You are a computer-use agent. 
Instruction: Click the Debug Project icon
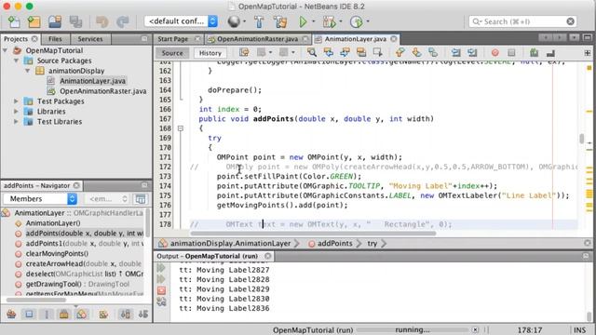[329, 21]
